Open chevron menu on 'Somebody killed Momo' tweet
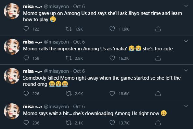 pos(186,71)
